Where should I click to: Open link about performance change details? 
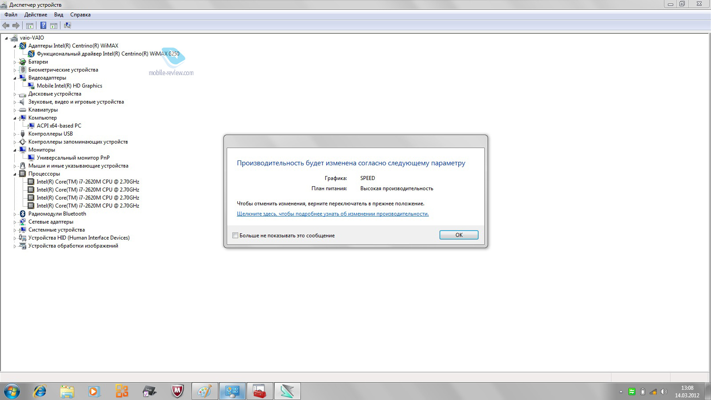tap(333, 214)
